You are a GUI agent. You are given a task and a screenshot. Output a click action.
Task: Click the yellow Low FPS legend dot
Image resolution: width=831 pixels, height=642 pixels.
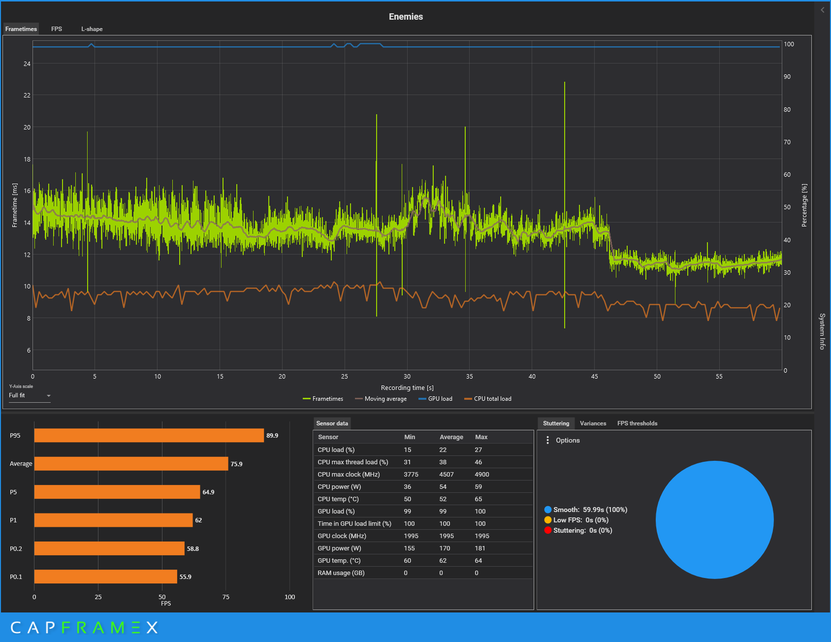[x=548, y=520]
